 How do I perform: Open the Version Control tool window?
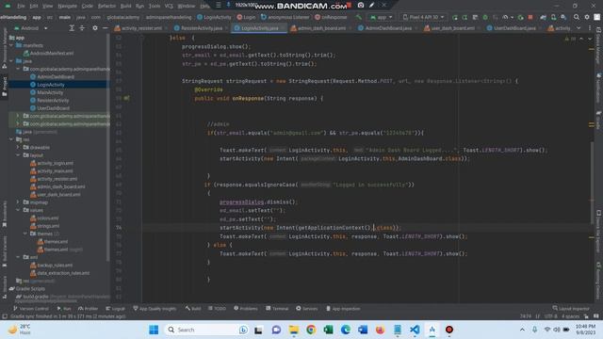pos(31,309)
